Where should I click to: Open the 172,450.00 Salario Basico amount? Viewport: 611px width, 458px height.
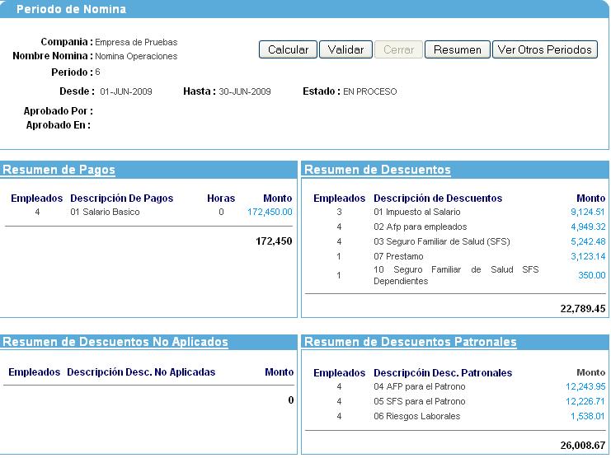270,212
